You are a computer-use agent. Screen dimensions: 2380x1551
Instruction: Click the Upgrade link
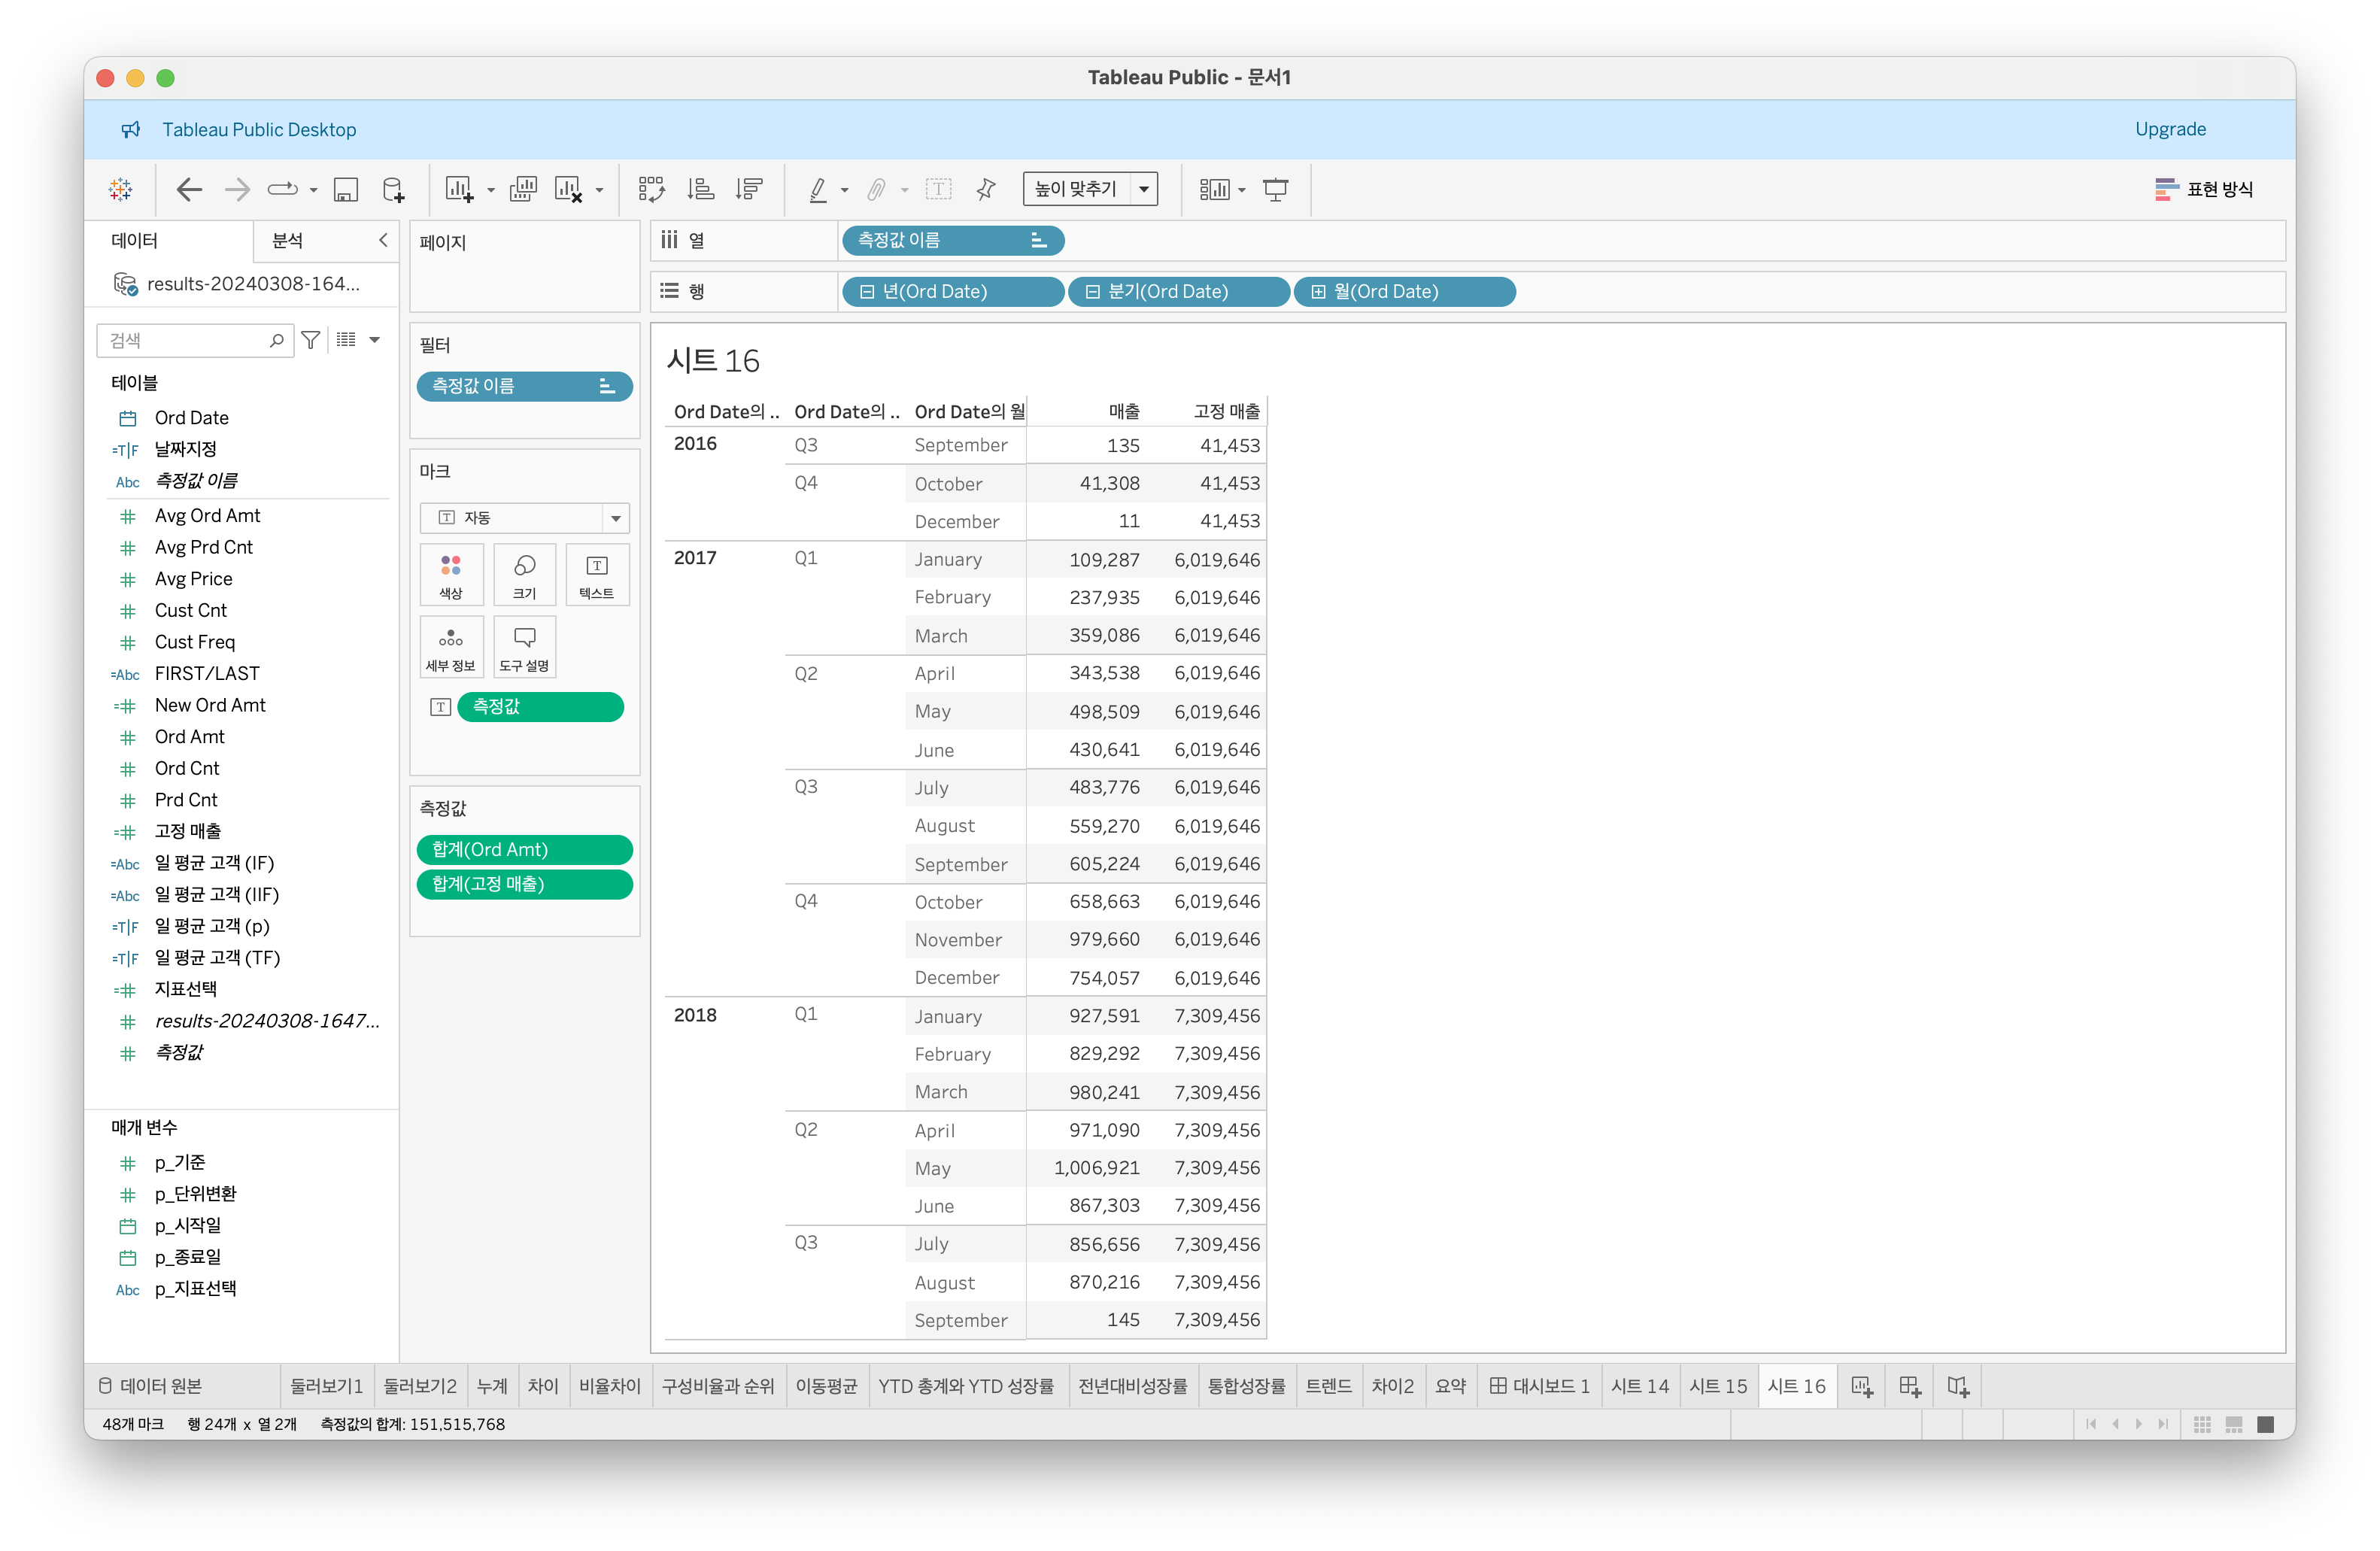pos(2169,129)
